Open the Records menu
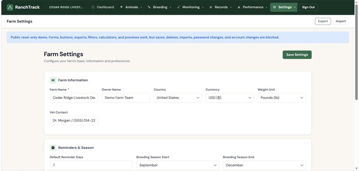The image size is (359, 171). pos(221,7)
